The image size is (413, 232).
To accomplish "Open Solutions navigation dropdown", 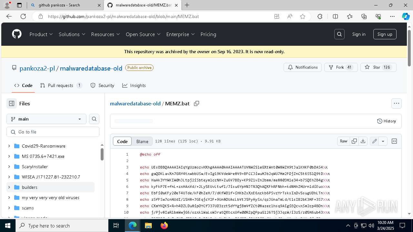I will [72, 34].
